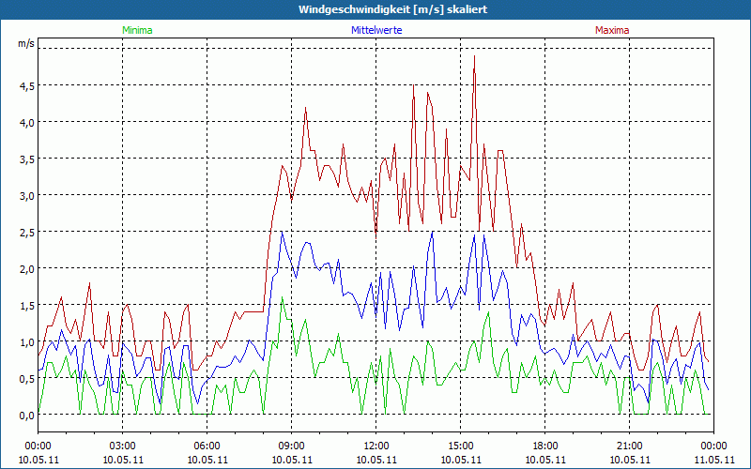This screenshot has width=751, height=469.
Task: Click the 18:00 time axis marker
Action: (545, 446)
